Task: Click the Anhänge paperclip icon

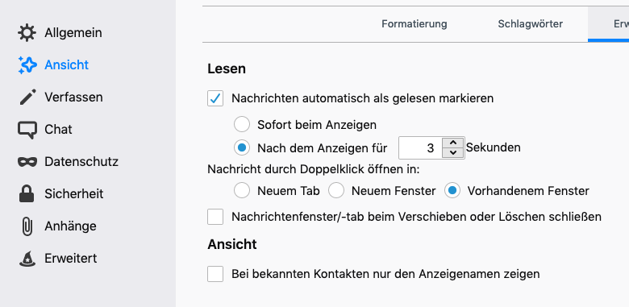Action: (27, 226)
